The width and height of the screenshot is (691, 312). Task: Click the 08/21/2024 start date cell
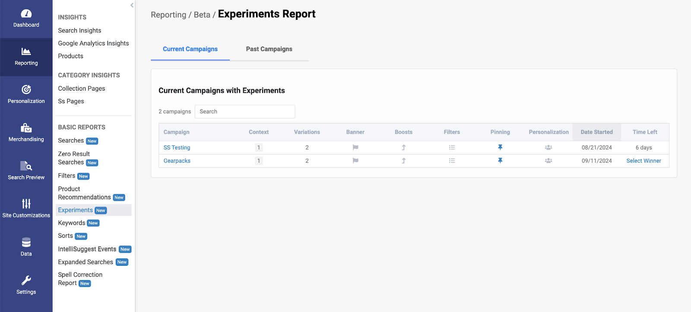(x=596, y=148)
